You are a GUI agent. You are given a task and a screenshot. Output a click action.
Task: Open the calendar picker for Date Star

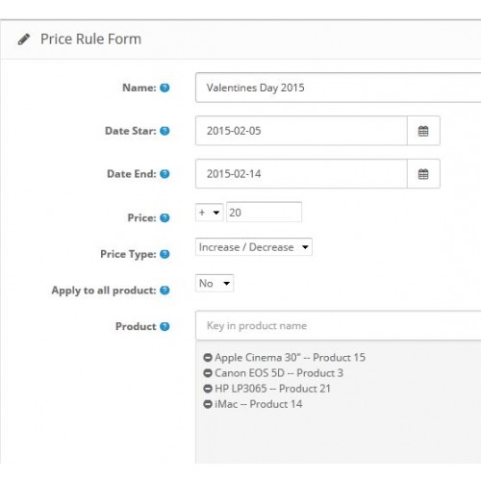point(423,131)
